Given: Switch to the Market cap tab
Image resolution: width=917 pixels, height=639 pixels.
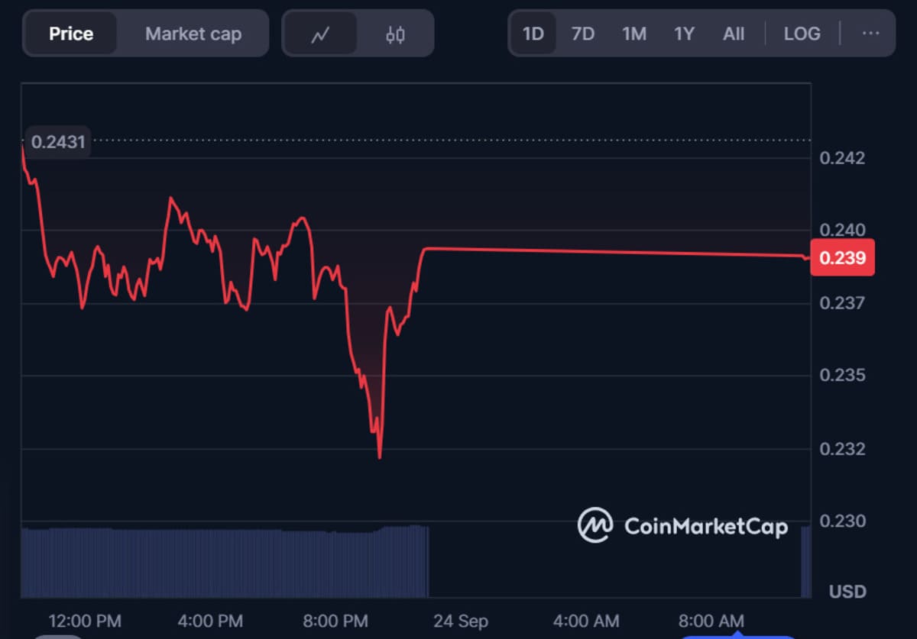Looking at the screenshot, I should [193, 34].
